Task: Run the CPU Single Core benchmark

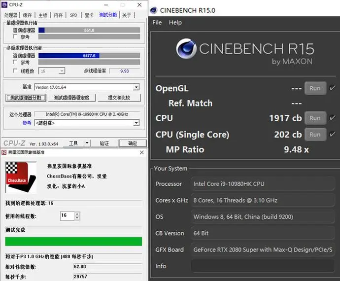Action: pos(315,134)
